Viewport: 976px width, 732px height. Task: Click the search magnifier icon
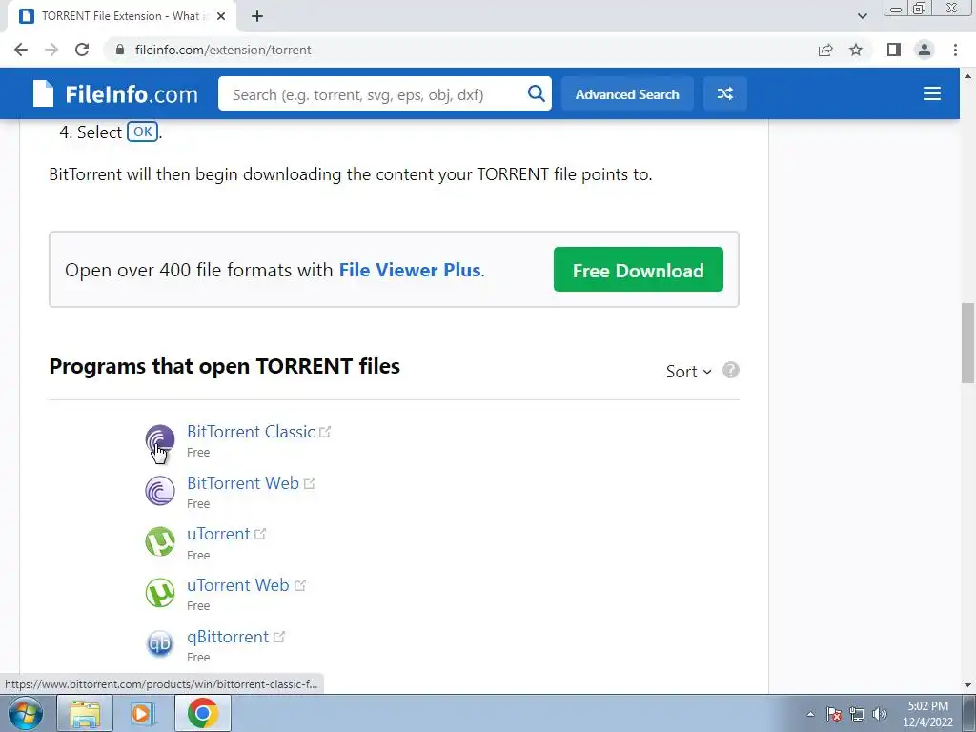pos(536,93)
